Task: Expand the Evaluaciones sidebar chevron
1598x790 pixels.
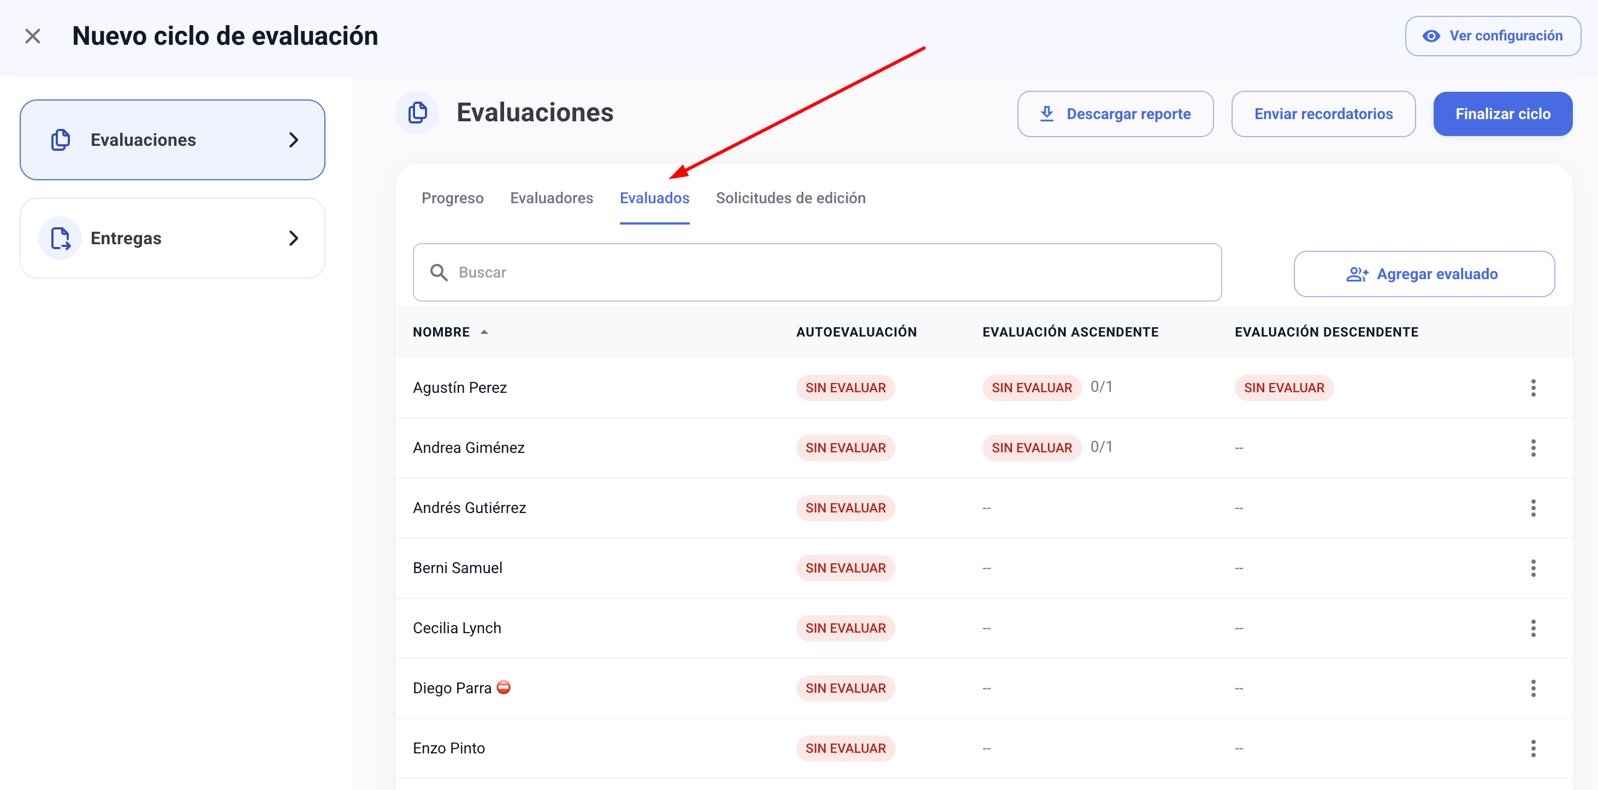Action: click(x=293, y=140)
